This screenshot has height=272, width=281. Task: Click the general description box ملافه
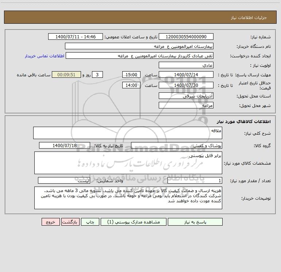pyautogui.click(x=128, y=133)
